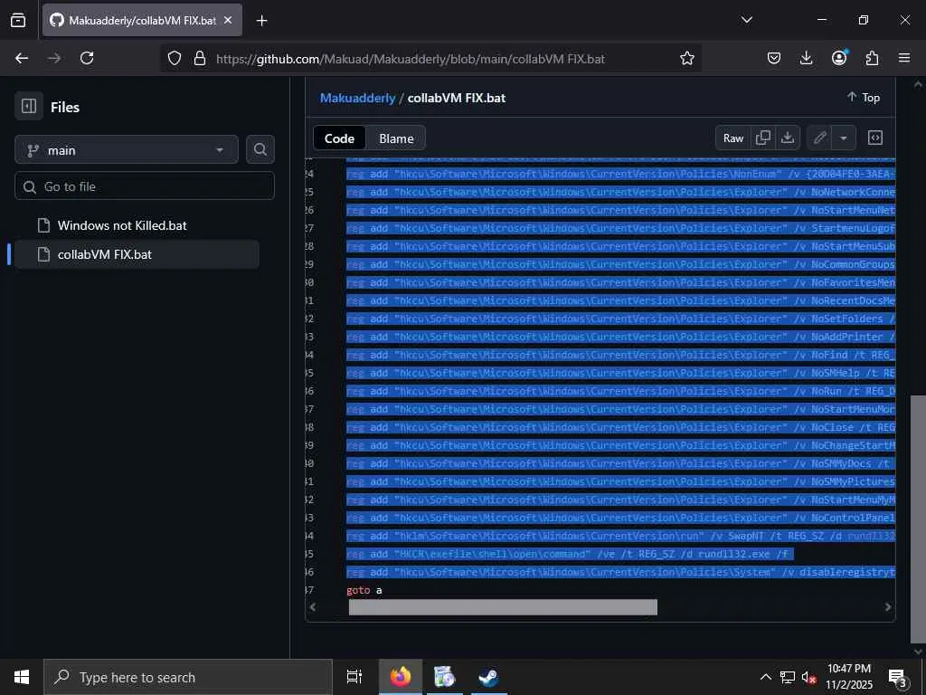
Task: Show hidden system tray icons
Action: pos(765,677)
